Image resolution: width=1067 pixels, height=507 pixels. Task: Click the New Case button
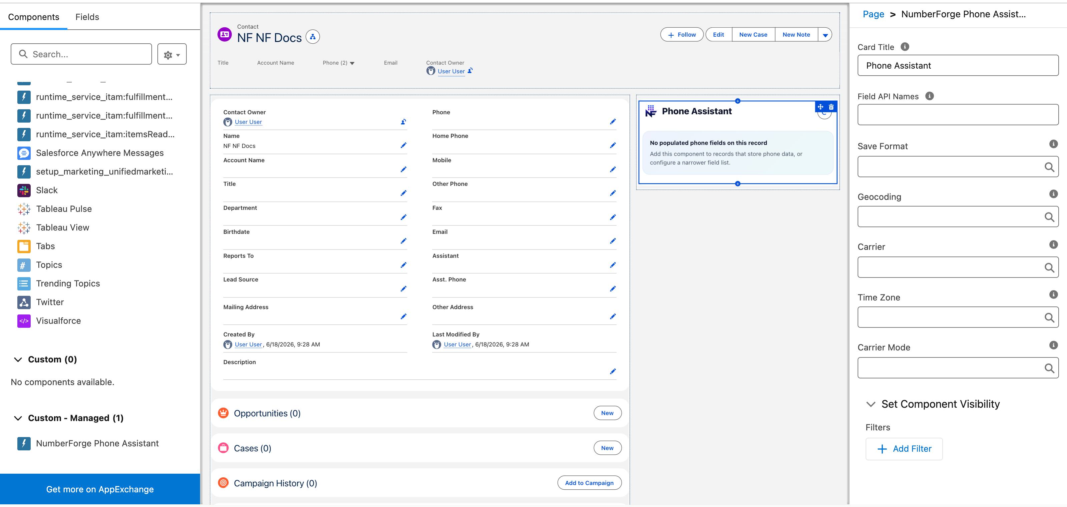[x=753, y=35]
